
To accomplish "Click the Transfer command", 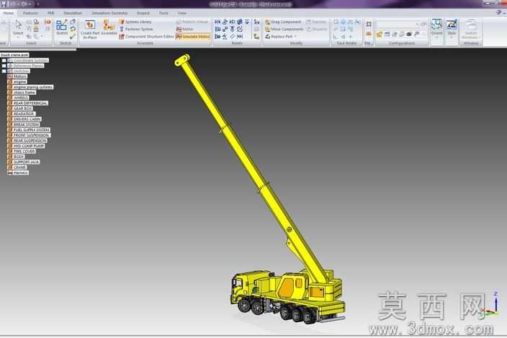I will 316,22.
